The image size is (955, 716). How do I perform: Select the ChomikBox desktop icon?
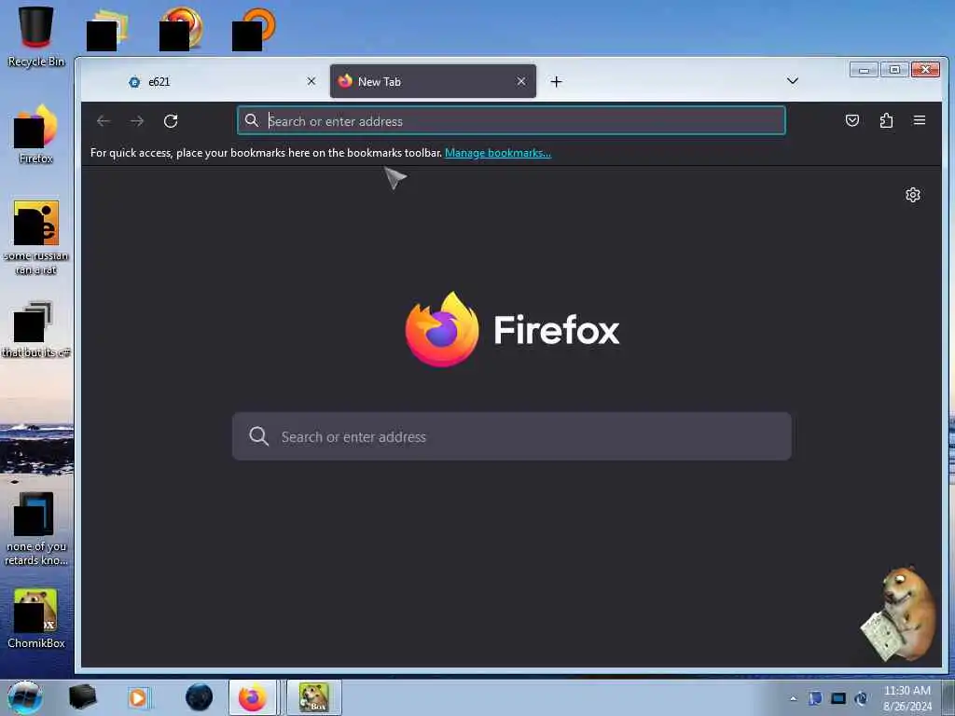click(36, 619)
